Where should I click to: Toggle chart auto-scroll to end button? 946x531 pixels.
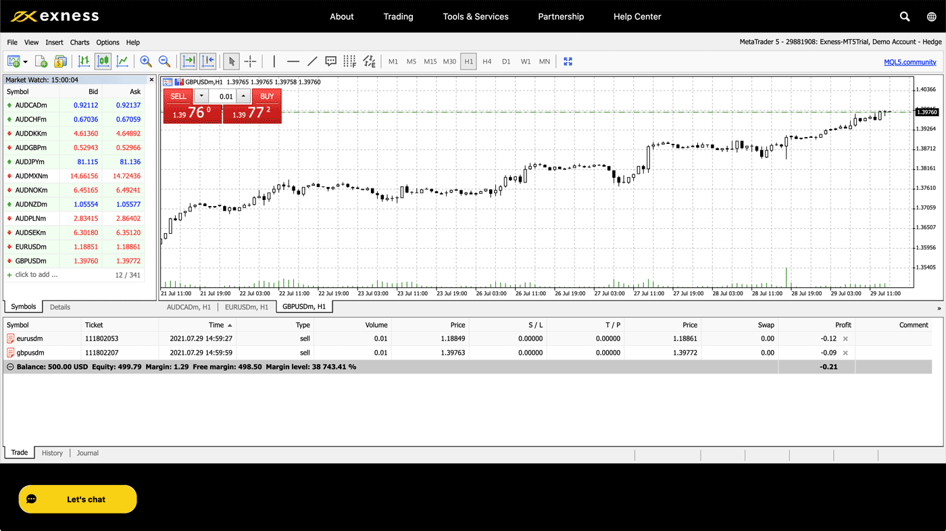pyautogui.click(x=189, y=61)
